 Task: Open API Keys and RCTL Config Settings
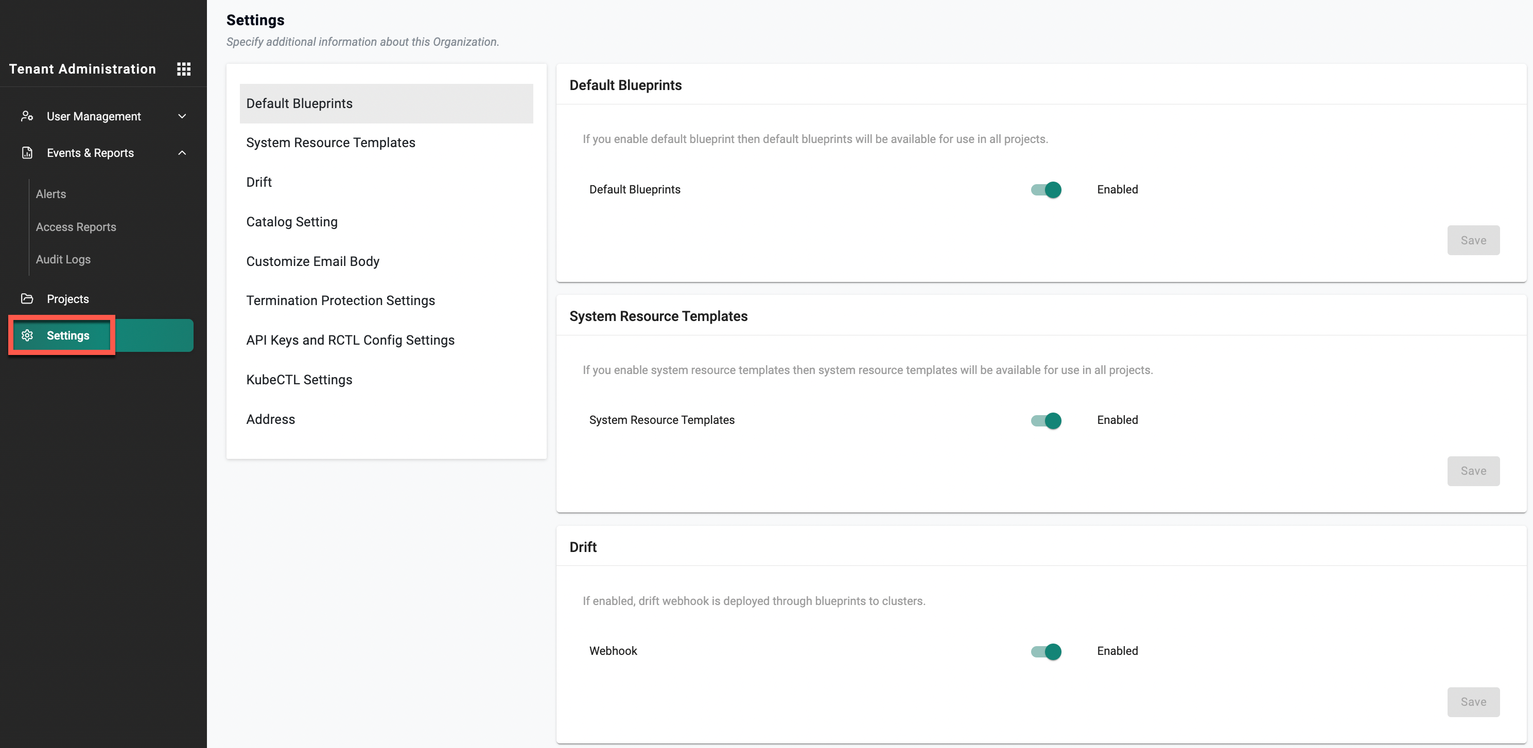350,340
